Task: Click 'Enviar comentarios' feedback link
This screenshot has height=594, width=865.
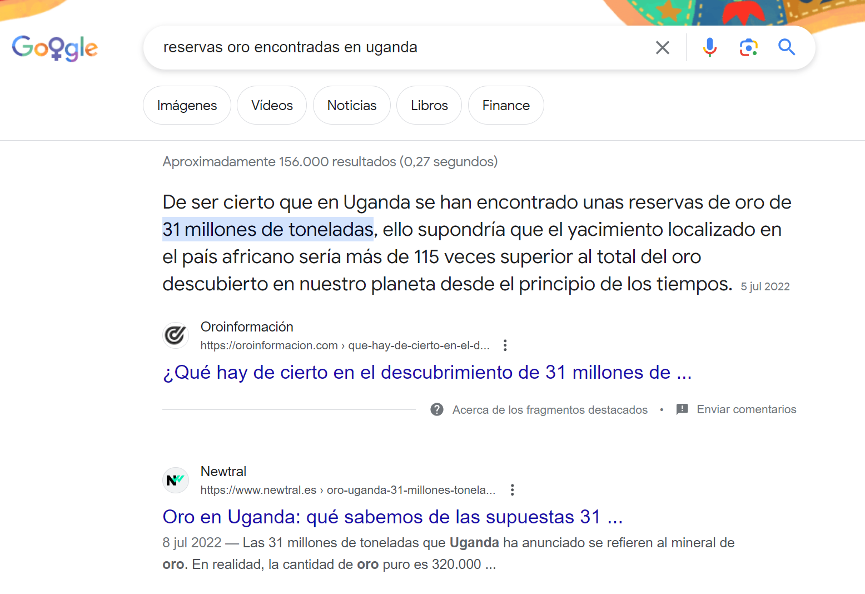Action: pyautogui.click(x=746, y=410)
